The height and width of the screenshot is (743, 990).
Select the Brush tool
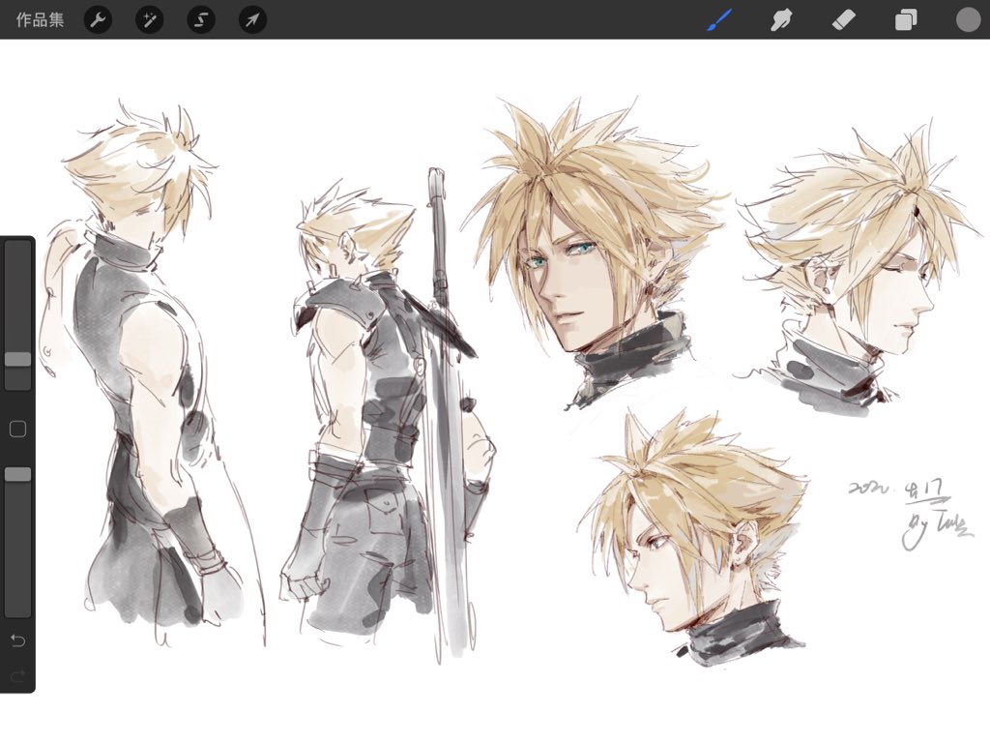tap(719, 20)
